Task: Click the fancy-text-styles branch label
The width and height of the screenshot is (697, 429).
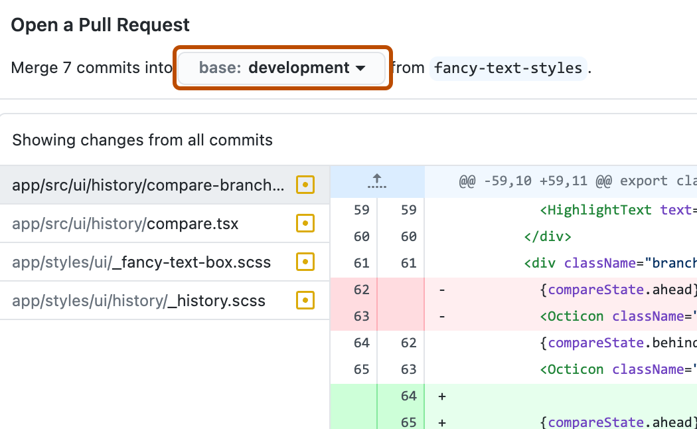Action: (x=508, y=67)
